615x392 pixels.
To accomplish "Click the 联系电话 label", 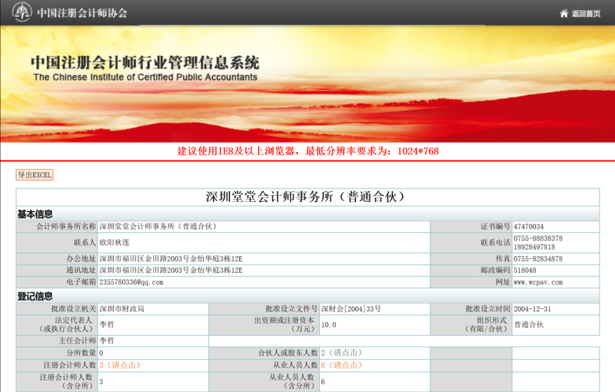I will 495,242.
